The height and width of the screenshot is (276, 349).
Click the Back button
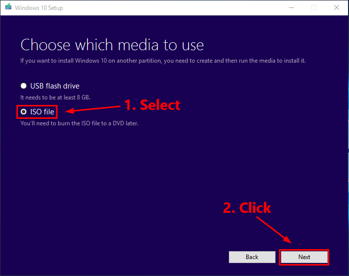252,257
